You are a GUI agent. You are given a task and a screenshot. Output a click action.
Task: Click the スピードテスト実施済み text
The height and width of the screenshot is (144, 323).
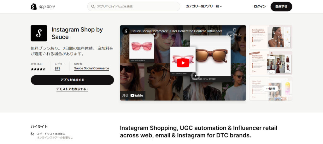(51, 134)
